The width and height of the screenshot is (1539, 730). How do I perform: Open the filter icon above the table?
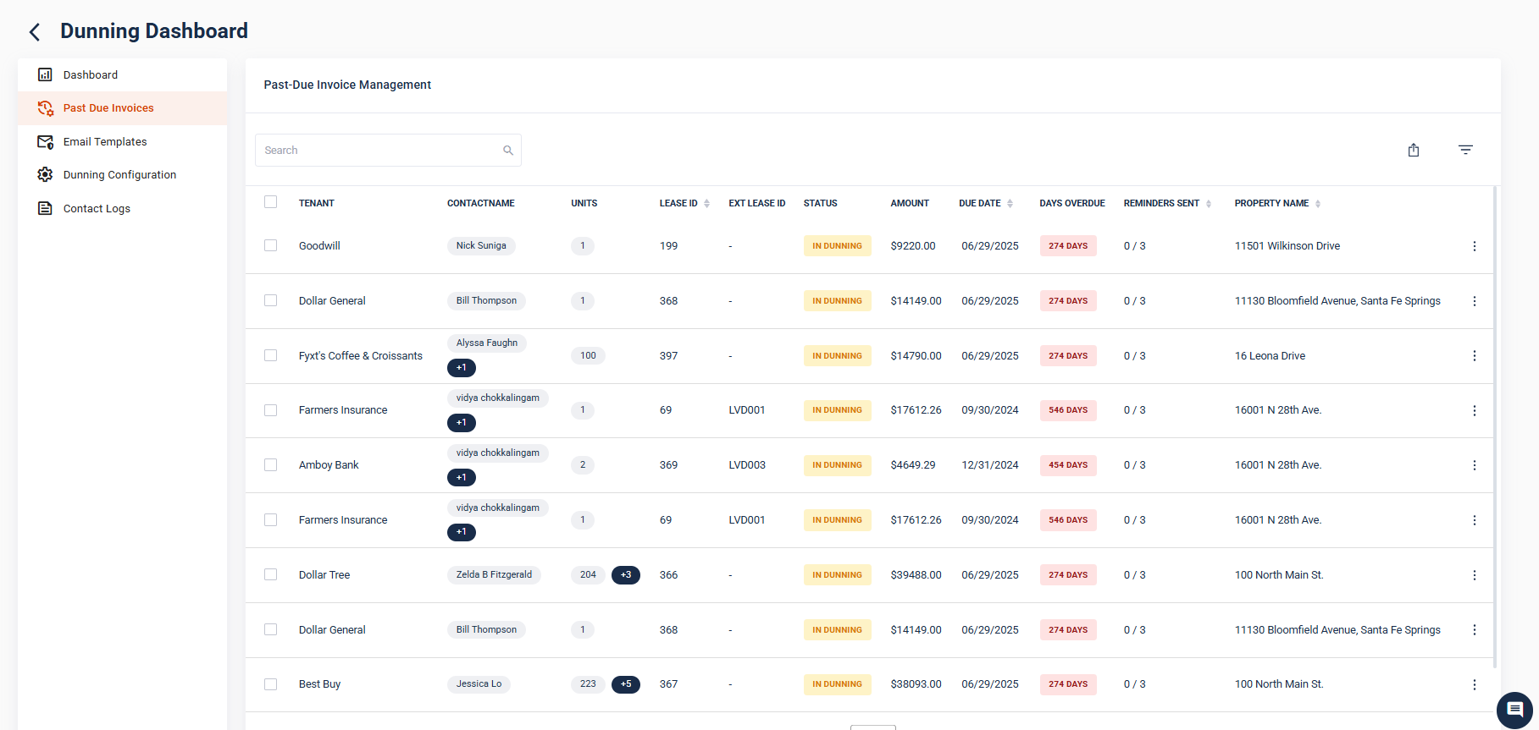(1465, 150)
